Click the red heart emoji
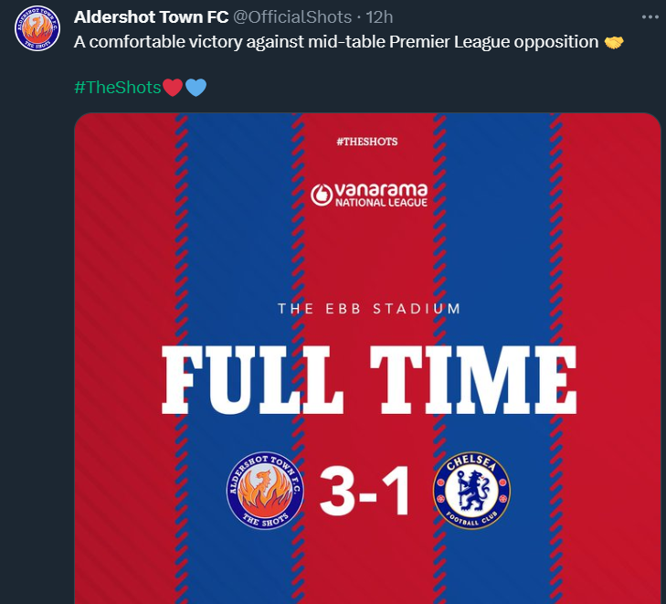Image resolution: width=666 pixels, height=604 pixels. [173, 88]
